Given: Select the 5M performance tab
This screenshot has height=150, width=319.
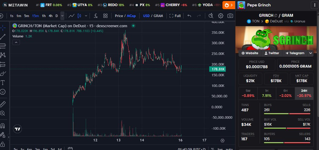Looking at the screenshot, I should coord(248,93).
